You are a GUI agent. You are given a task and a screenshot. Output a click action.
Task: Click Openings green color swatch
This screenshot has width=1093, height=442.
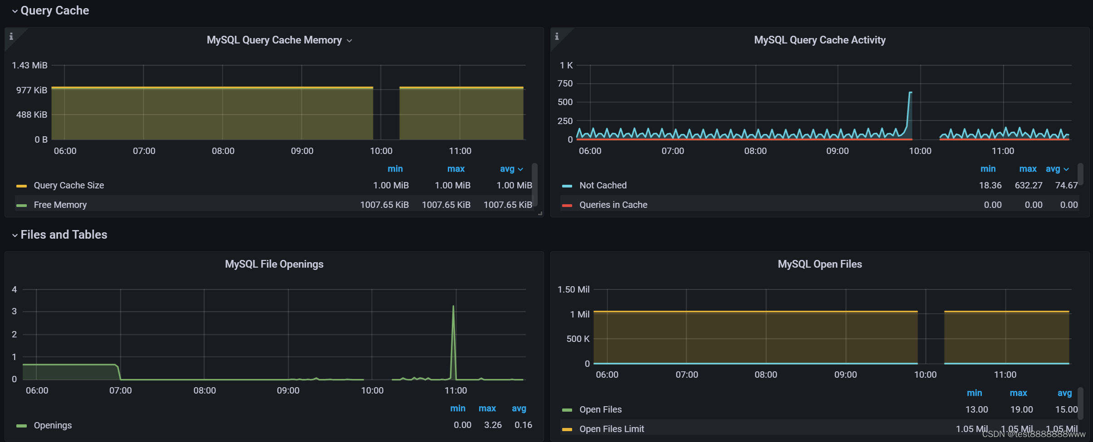pyautogui.click(x=21, y=426)
